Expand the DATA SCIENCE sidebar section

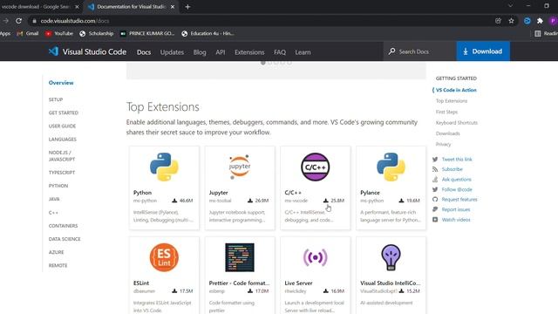pos(65,239)
